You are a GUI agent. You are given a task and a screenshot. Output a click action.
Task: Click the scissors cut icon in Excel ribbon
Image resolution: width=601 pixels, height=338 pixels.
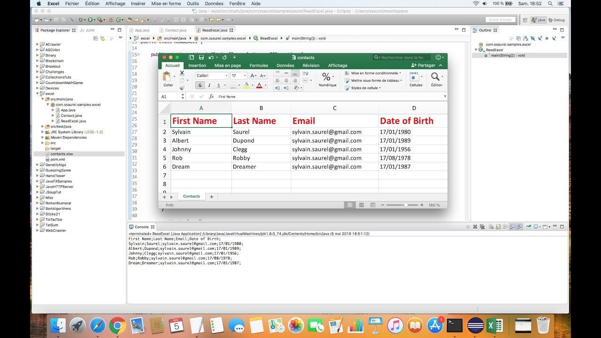(182, 73)
